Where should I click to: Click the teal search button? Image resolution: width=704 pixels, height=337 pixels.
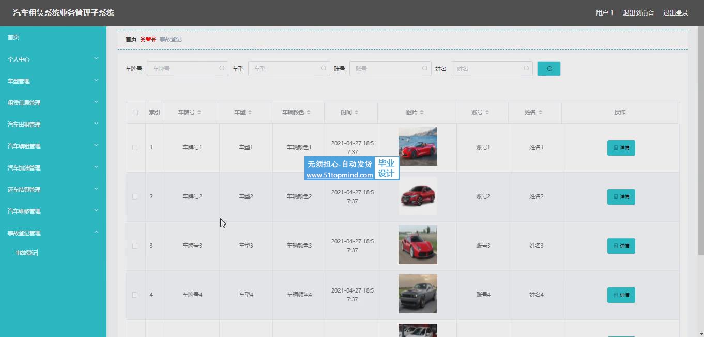pos(548,69)
